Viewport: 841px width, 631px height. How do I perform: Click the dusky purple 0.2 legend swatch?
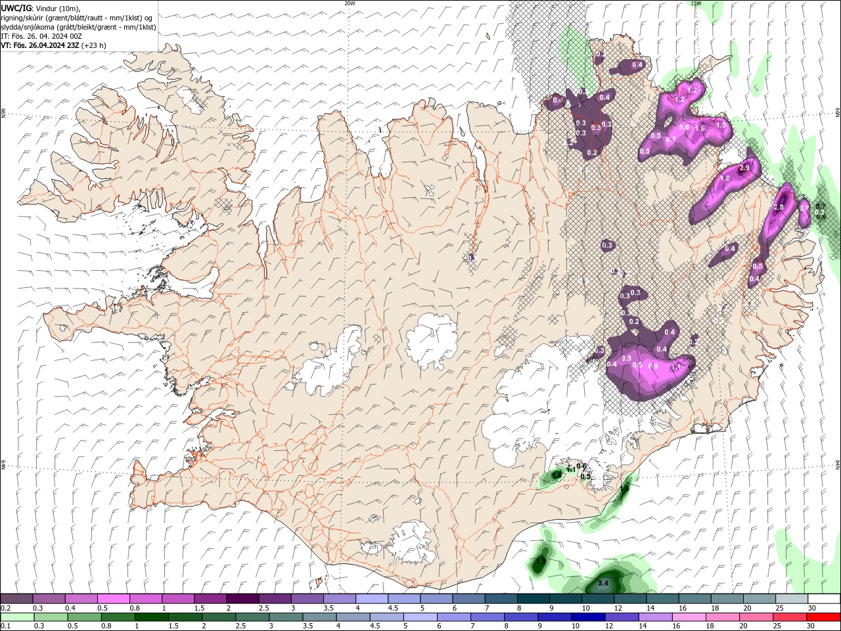(16, 599)
